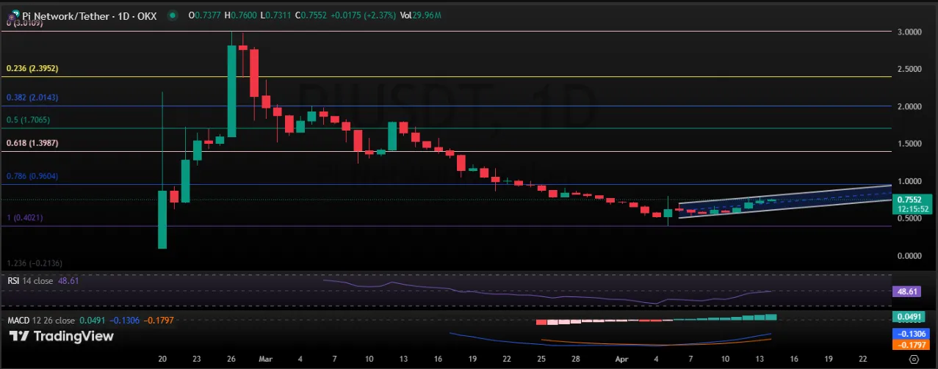Click the current price label 0.7552

pyautogui.click(x=911, y=199)
